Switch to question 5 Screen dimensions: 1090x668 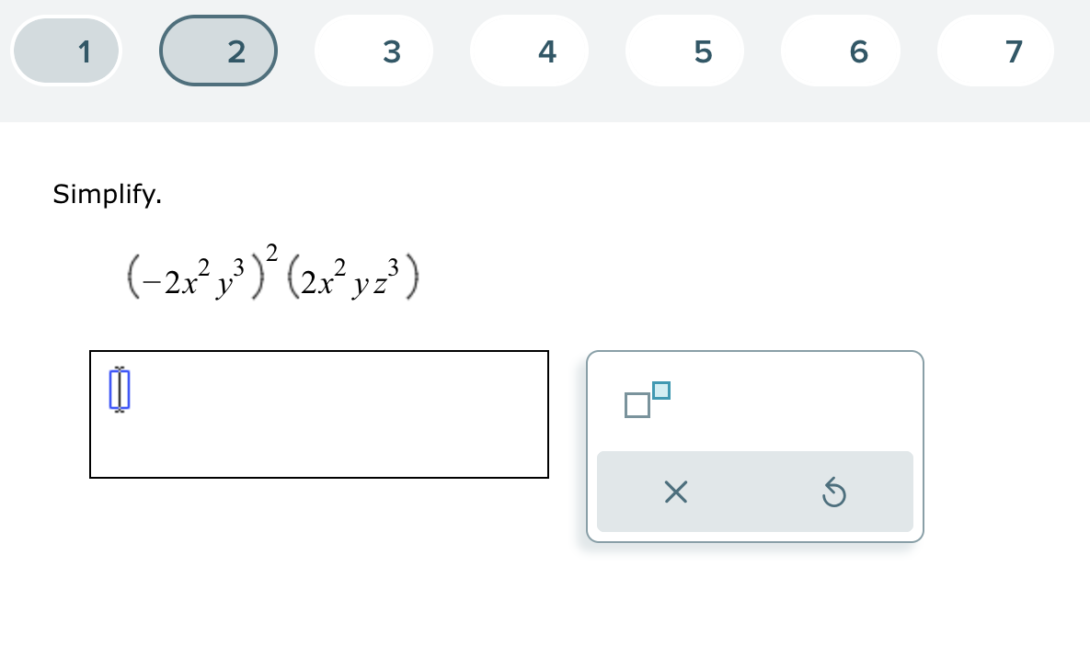[702, 51]
